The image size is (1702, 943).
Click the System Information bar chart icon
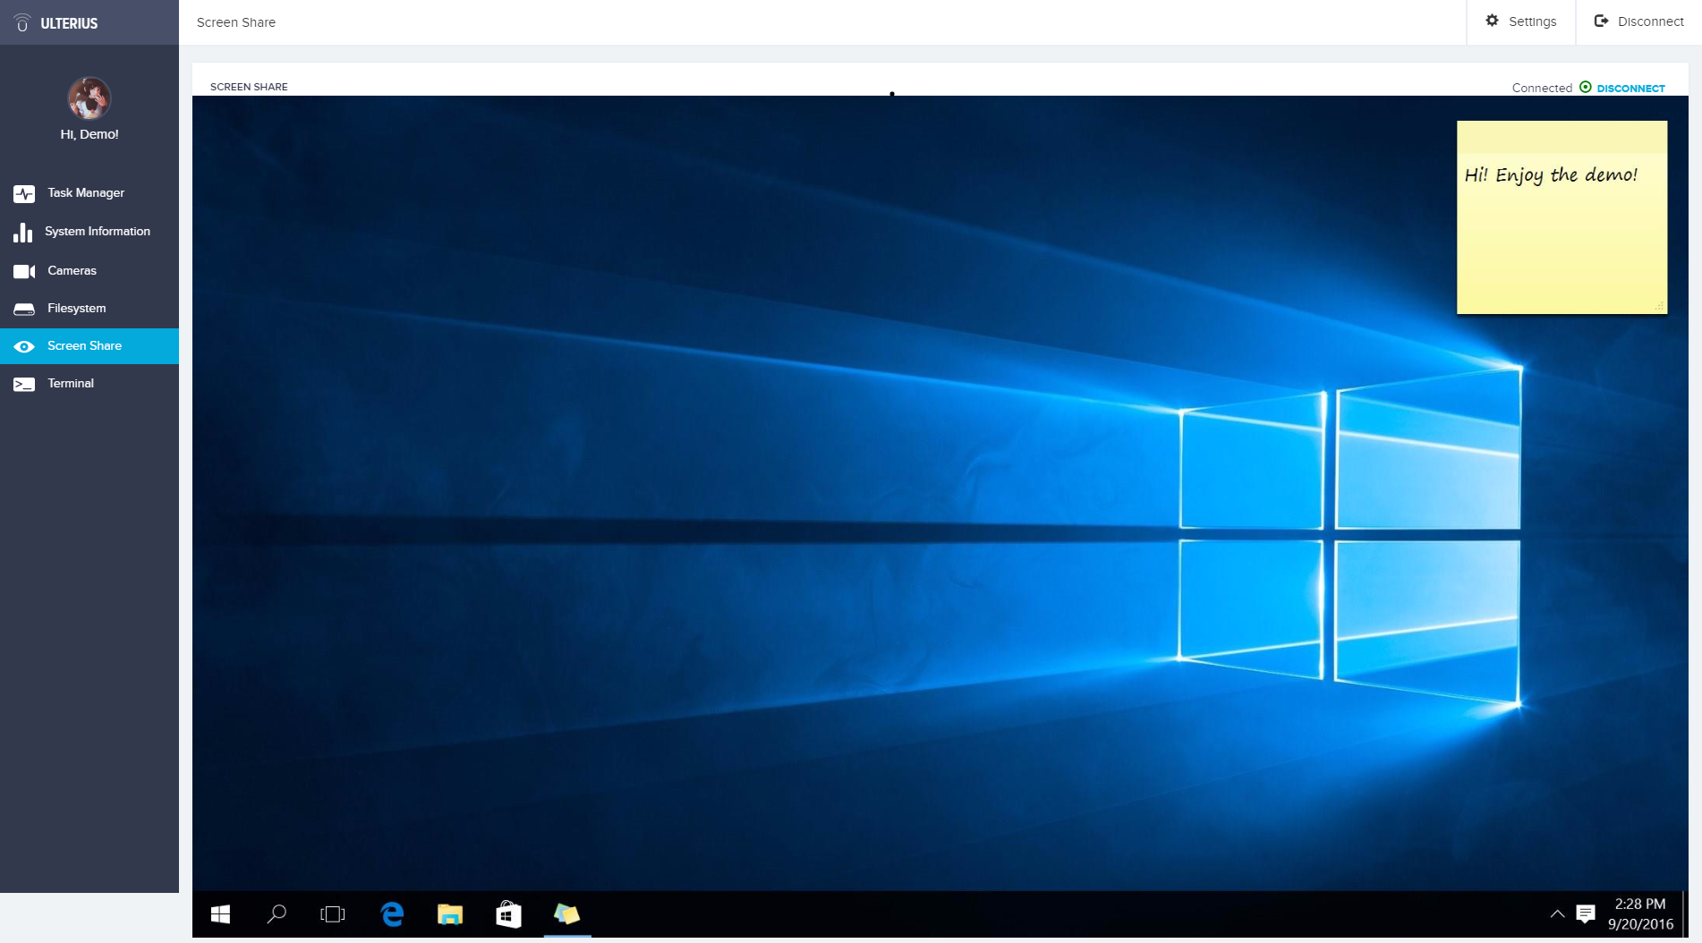click(x=23, y=233)
